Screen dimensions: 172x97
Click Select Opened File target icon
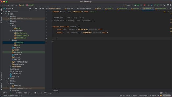coord(30,8)
